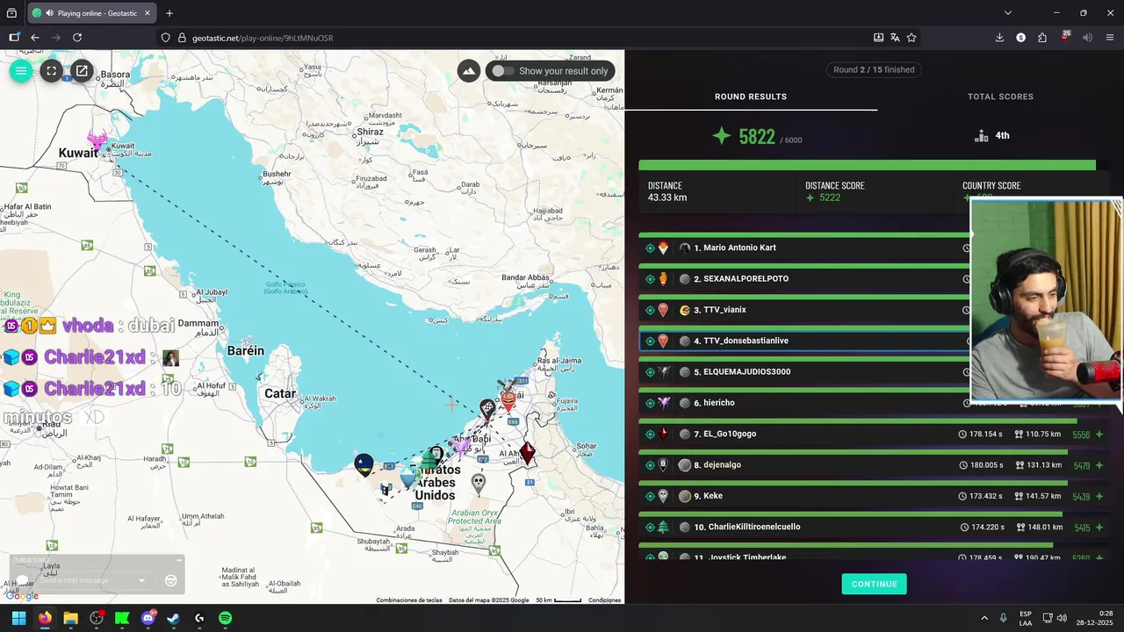1124x632 pixels.
Task: Toggle map visibility for hiericho
Action: pyautogui.click(x=650, y=403)
